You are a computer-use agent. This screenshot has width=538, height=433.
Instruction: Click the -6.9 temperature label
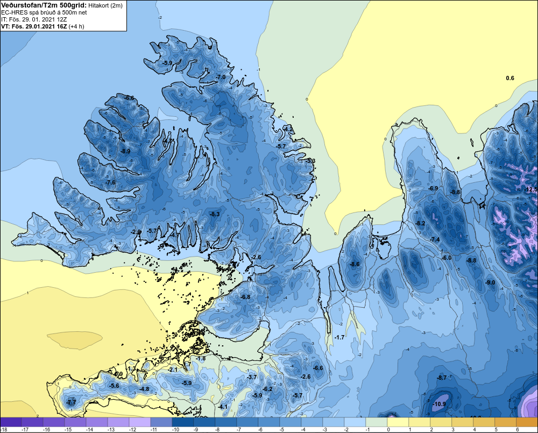433,188
